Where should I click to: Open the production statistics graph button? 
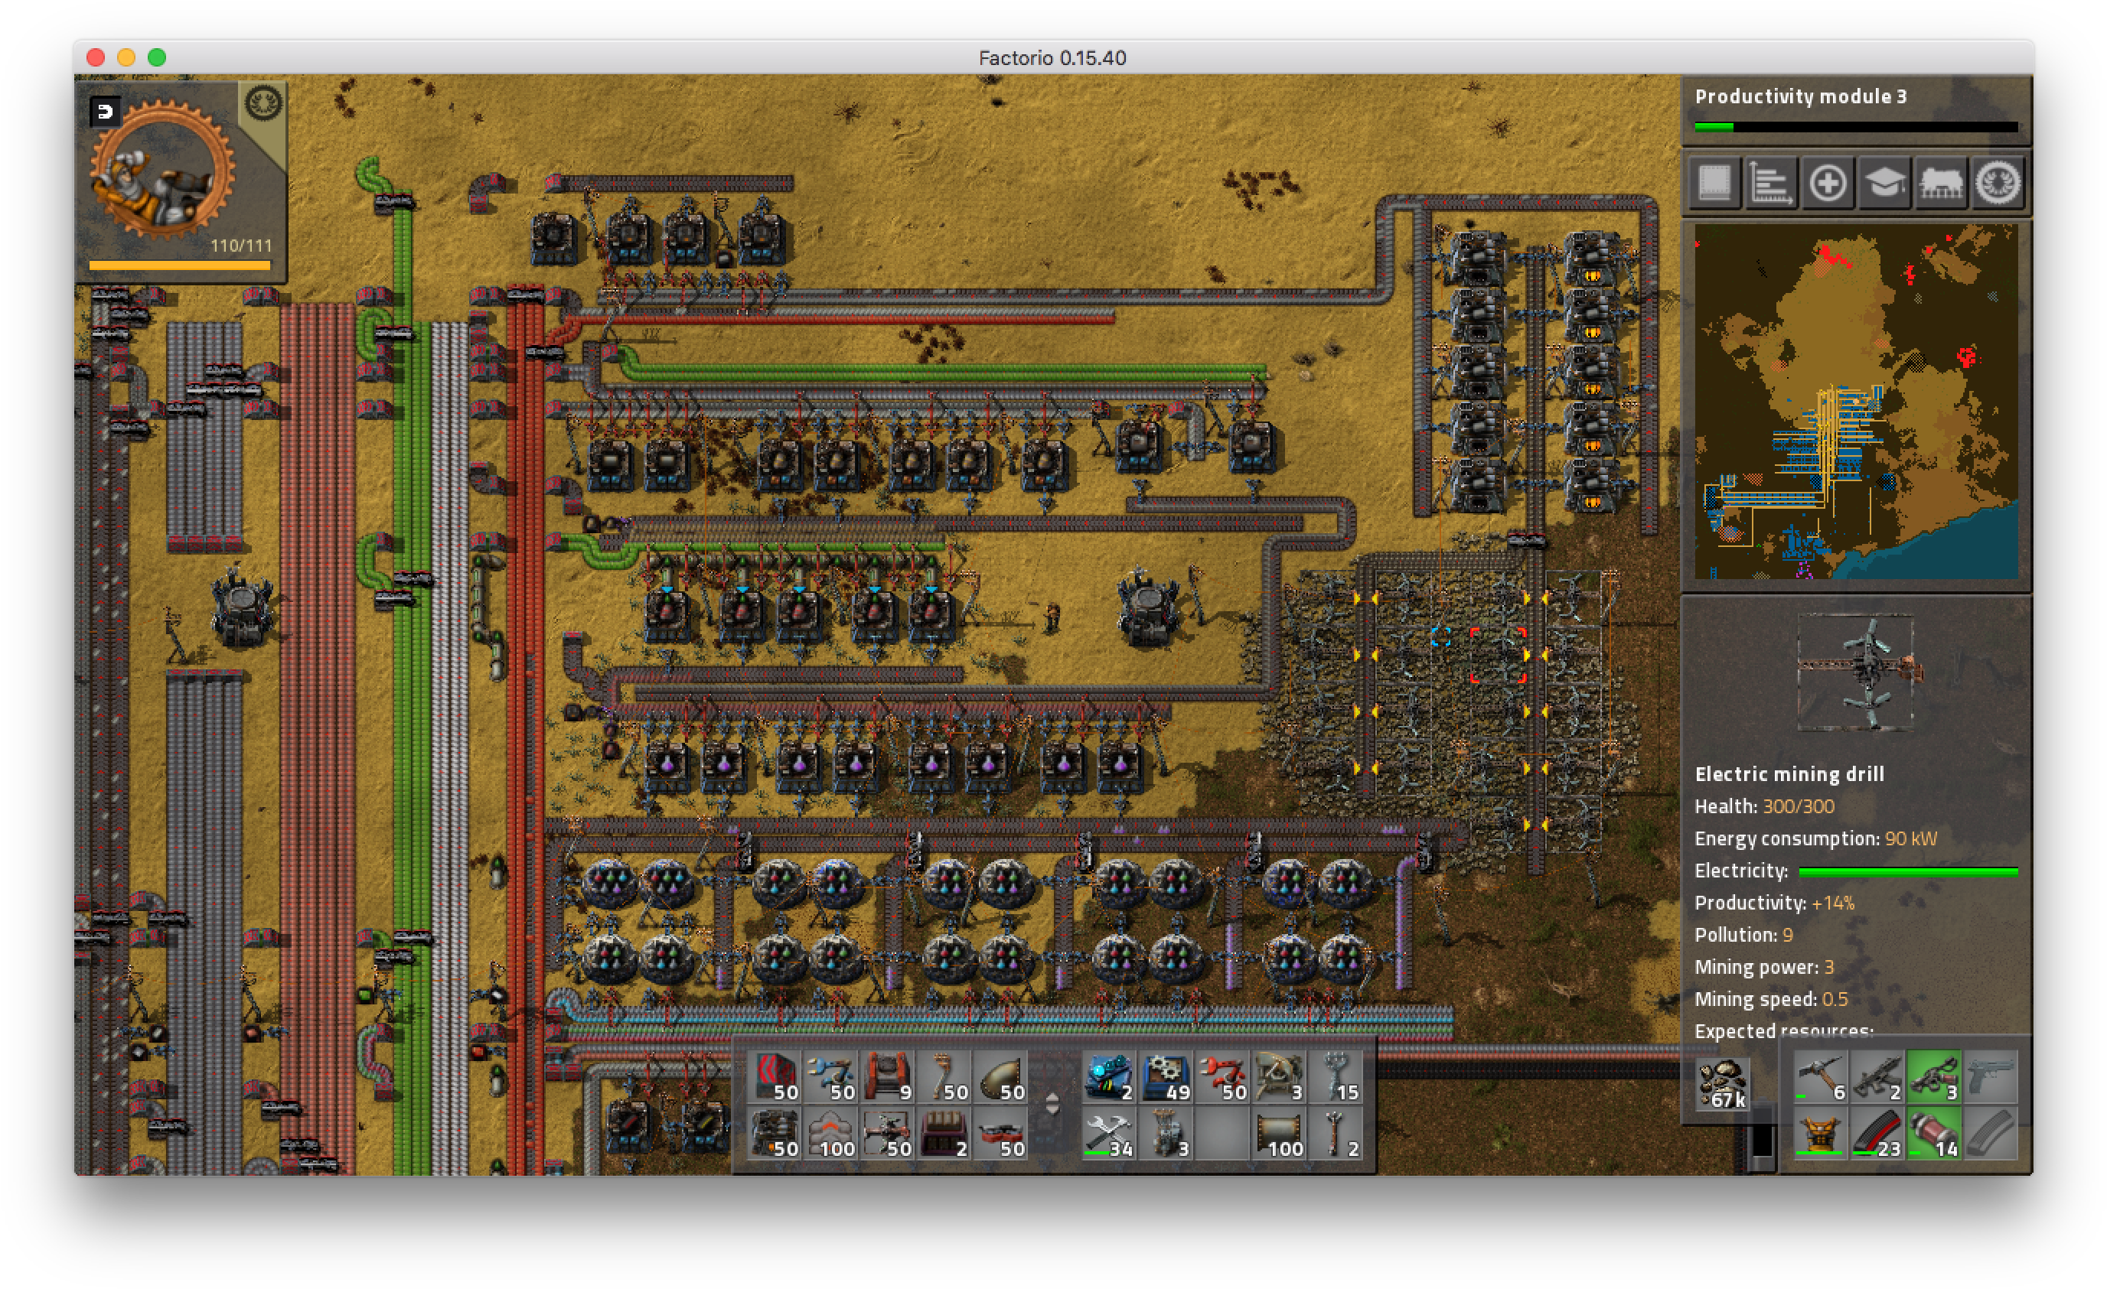(1770, 183)
